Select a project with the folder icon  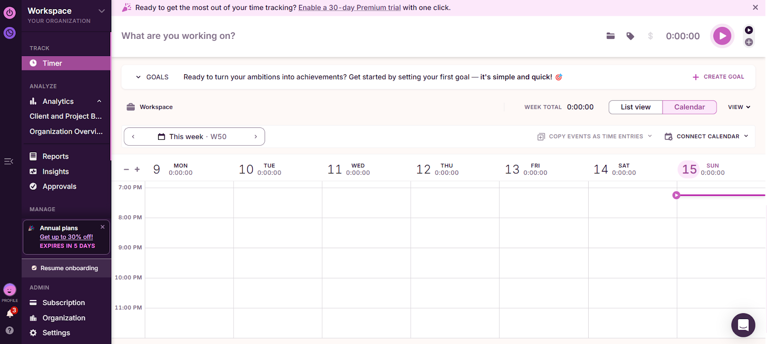coord(610,36)
